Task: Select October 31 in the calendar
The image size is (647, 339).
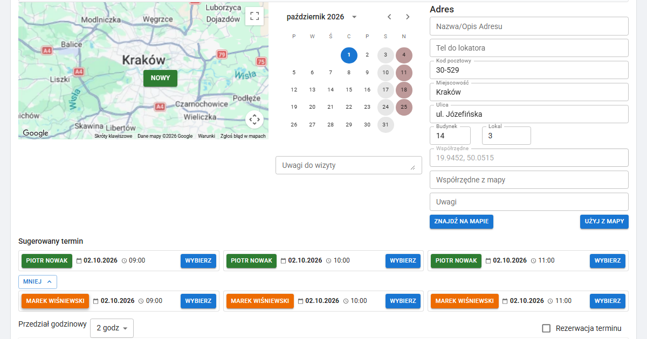Action: coord(386,125)
